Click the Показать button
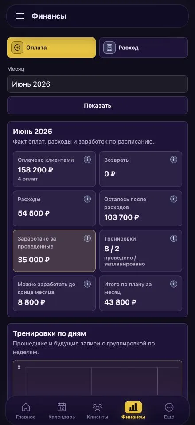195x425 pixels. coord(97,105)
